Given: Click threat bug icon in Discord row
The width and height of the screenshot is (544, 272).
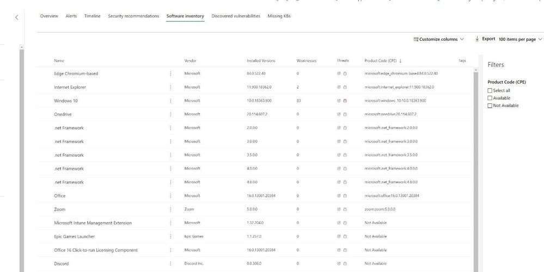Looking at the screenshot, I should coord(345,264).
